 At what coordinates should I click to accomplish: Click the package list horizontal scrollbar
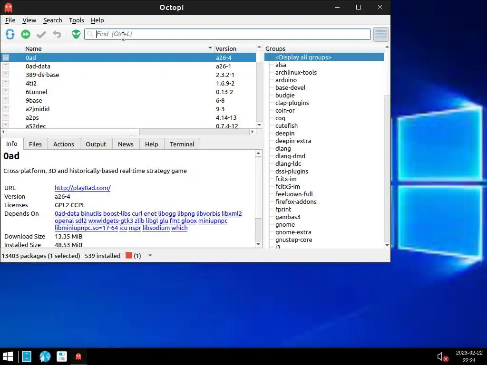[x=127, y=132]
